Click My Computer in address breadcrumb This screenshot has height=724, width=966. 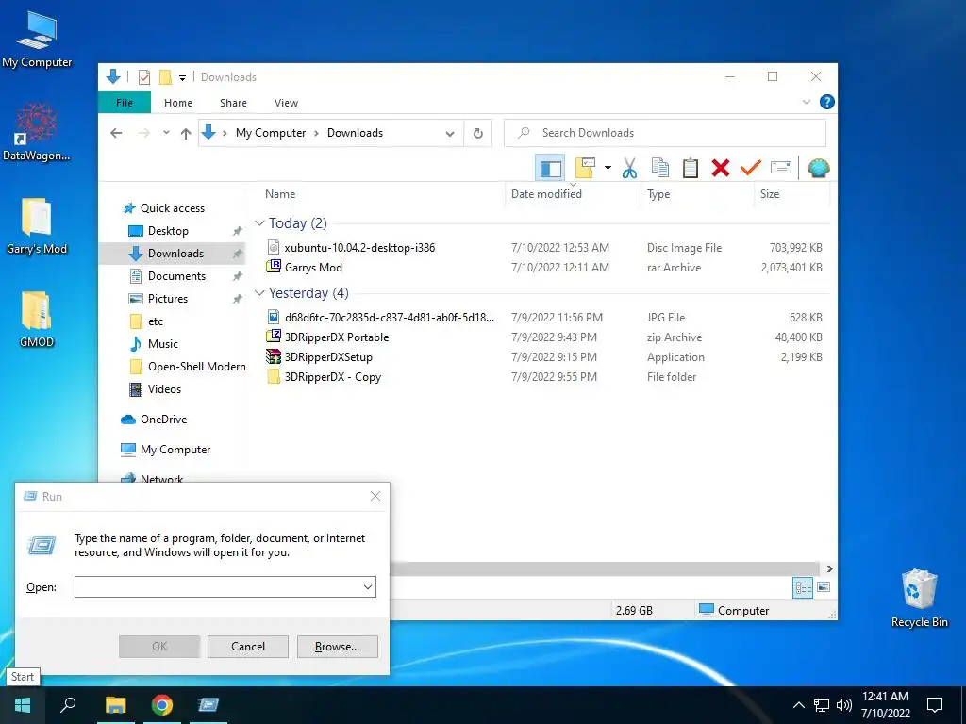(x=271, y=133)
